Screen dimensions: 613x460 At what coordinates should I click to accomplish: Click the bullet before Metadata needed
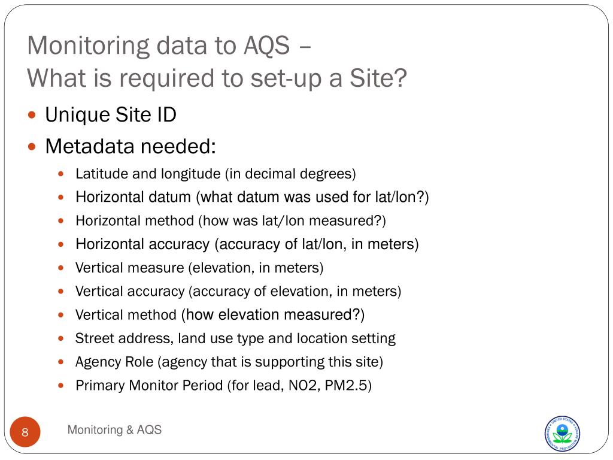click(32, 147)
